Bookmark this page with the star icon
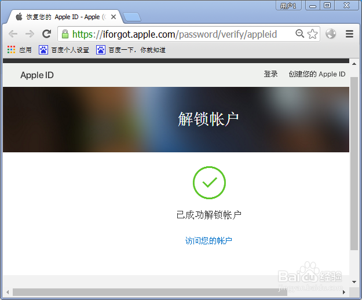Image resolution: width=362 pixels, height=300 pixels. pos(313,34)
